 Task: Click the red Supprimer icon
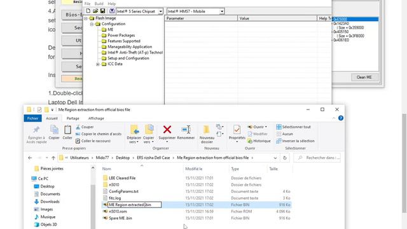[x=167, y=129]
